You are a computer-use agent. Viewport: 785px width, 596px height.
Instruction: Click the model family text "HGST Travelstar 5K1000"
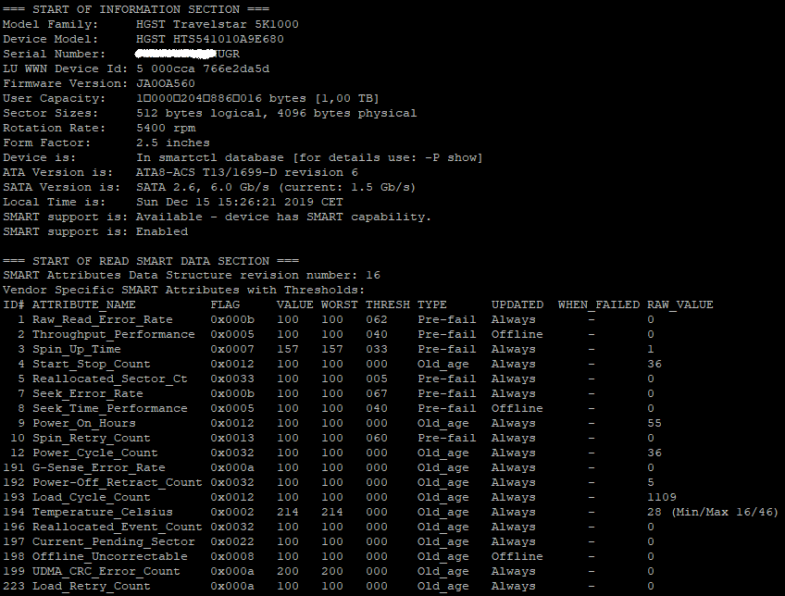point(218,24)
